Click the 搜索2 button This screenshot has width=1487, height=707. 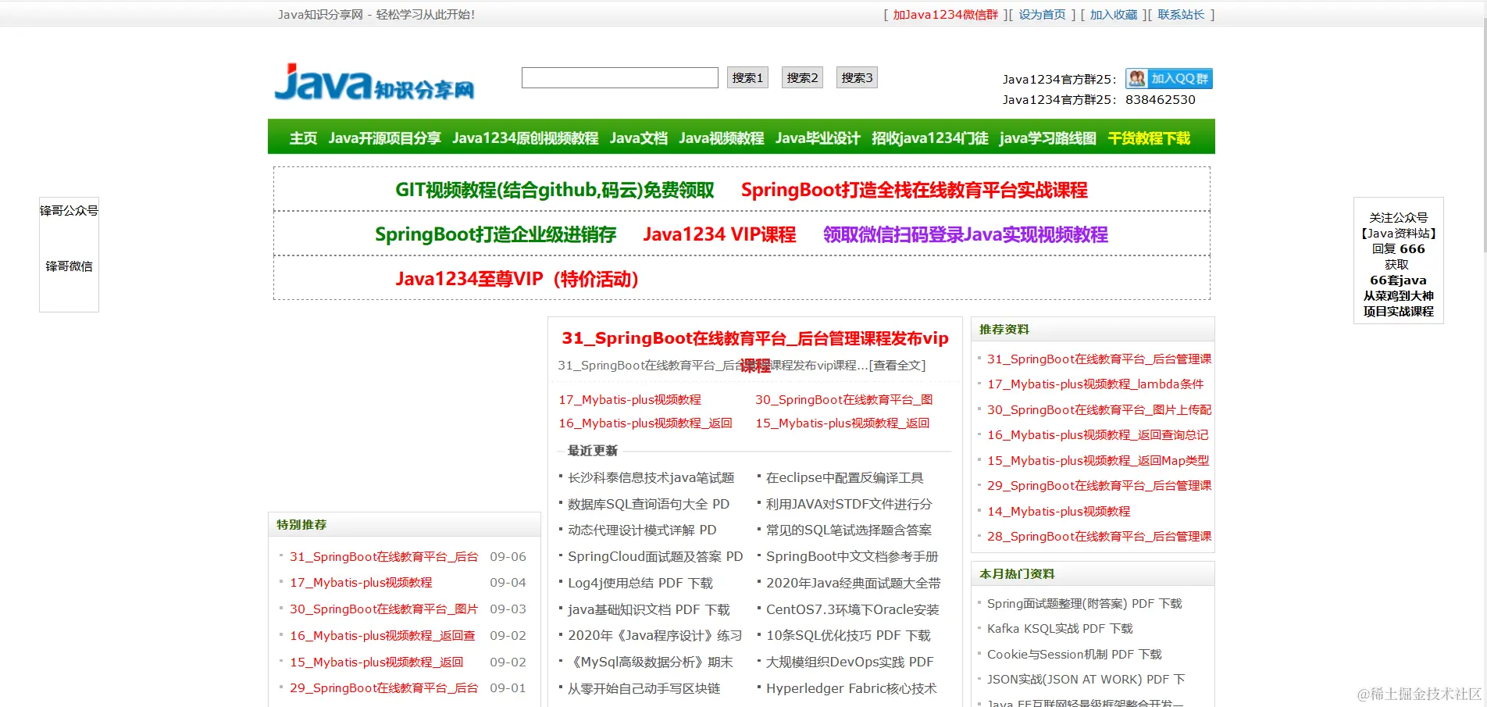click(x=802, y=77)
